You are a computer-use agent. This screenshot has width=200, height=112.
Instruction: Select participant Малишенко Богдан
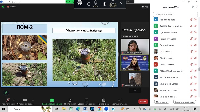tap(175, 84)
